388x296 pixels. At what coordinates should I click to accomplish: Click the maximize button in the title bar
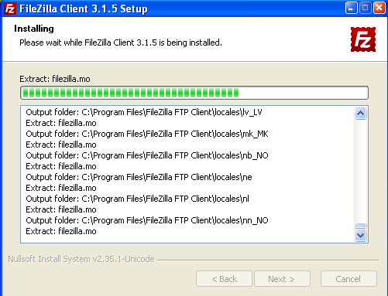(366, 9)
